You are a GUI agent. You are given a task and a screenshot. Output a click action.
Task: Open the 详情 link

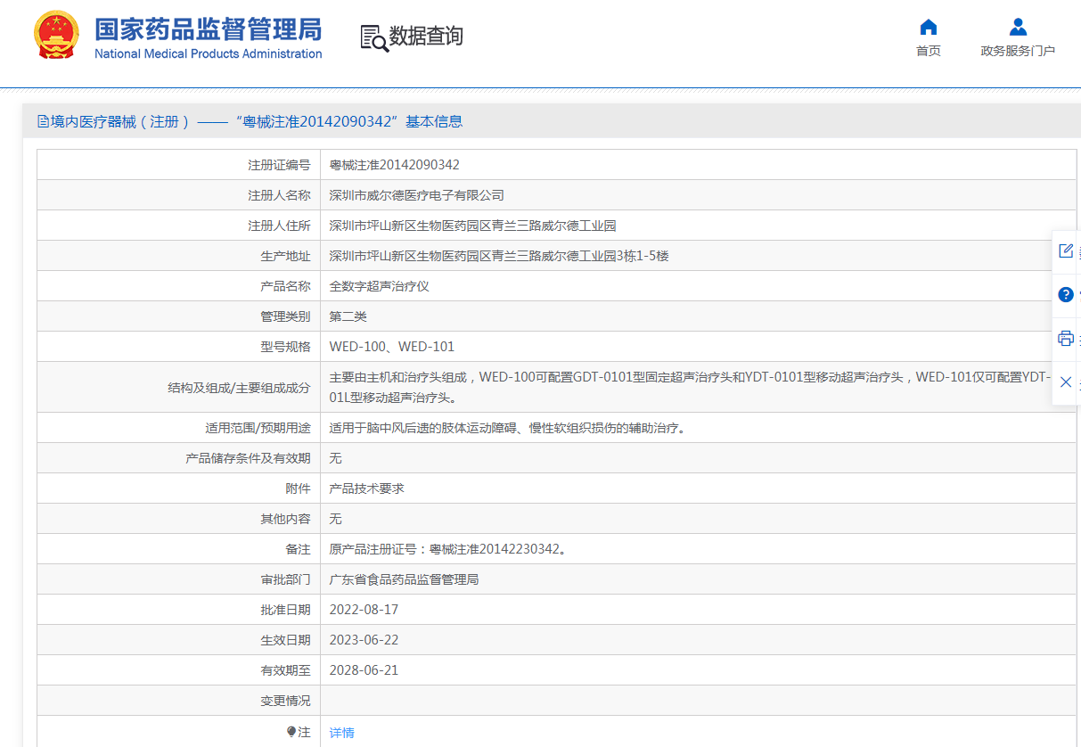[x=342, y=733]
